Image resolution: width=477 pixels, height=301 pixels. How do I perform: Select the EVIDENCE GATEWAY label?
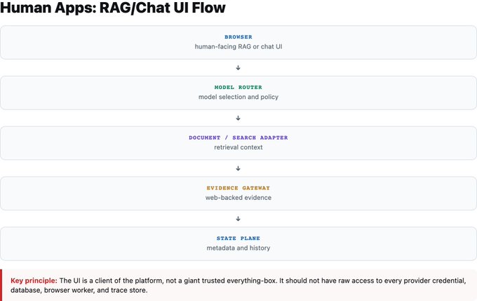[x=238, y=188]
